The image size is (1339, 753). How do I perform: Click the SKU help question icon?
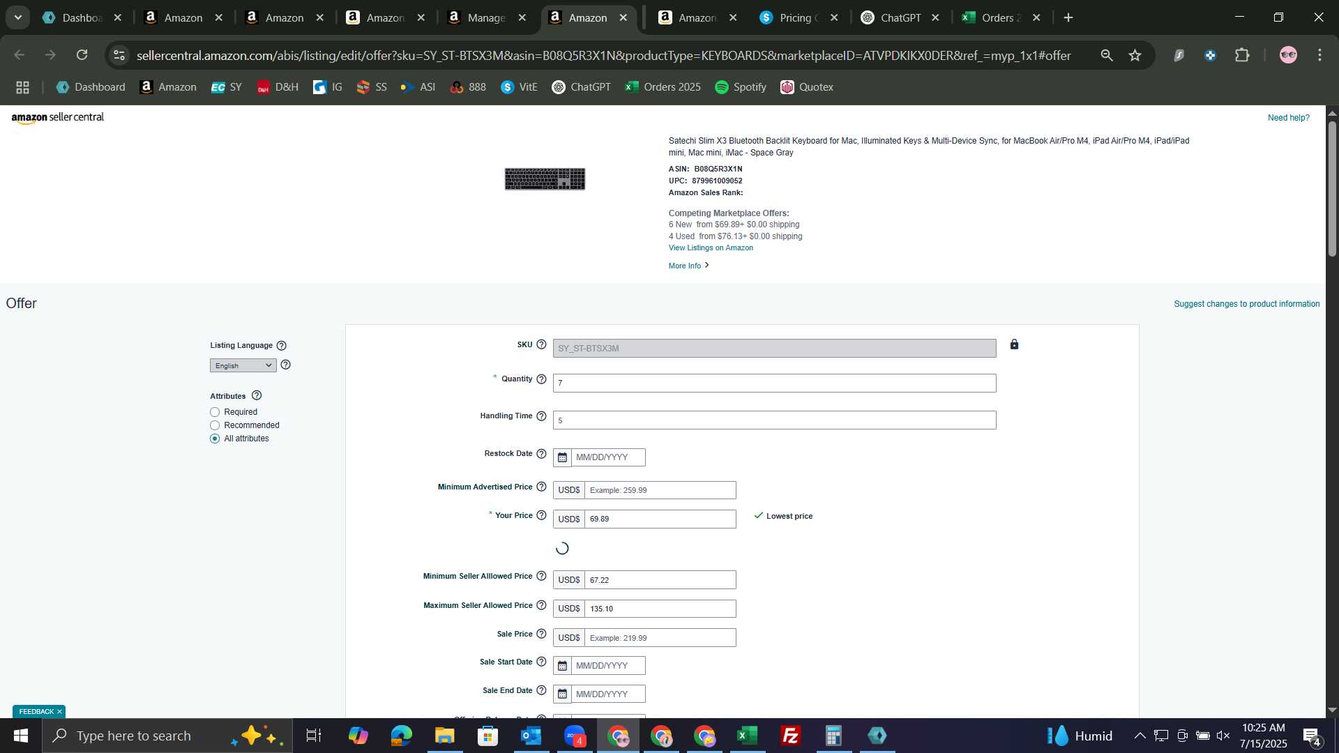pos(541,344)
